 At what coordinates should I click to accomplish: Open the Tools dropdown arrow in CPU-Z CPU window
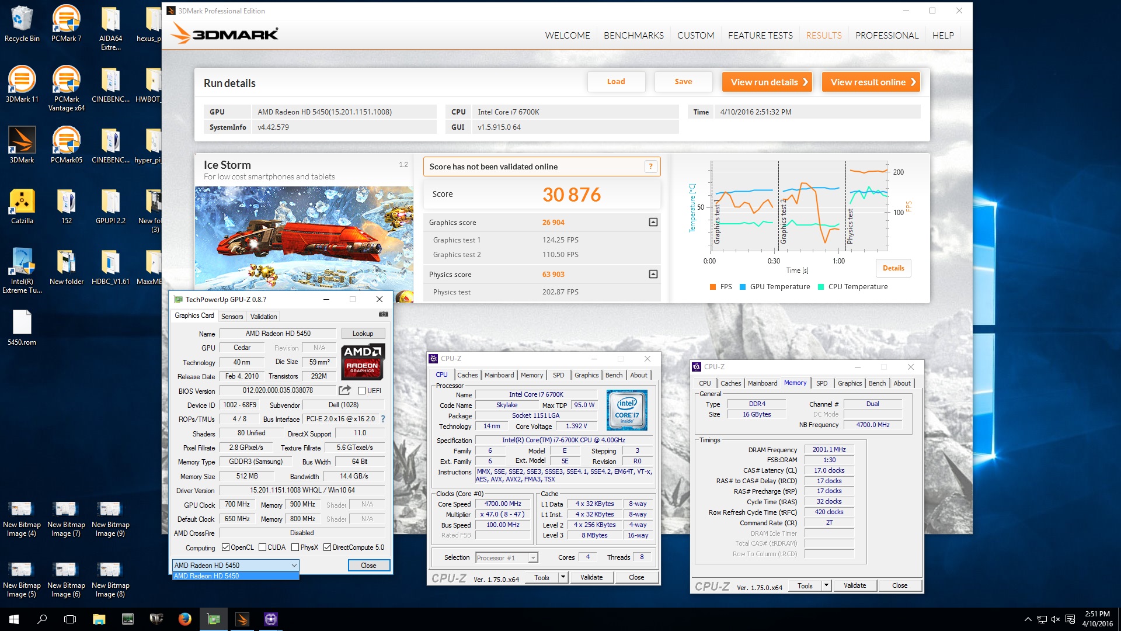[563, 577]
